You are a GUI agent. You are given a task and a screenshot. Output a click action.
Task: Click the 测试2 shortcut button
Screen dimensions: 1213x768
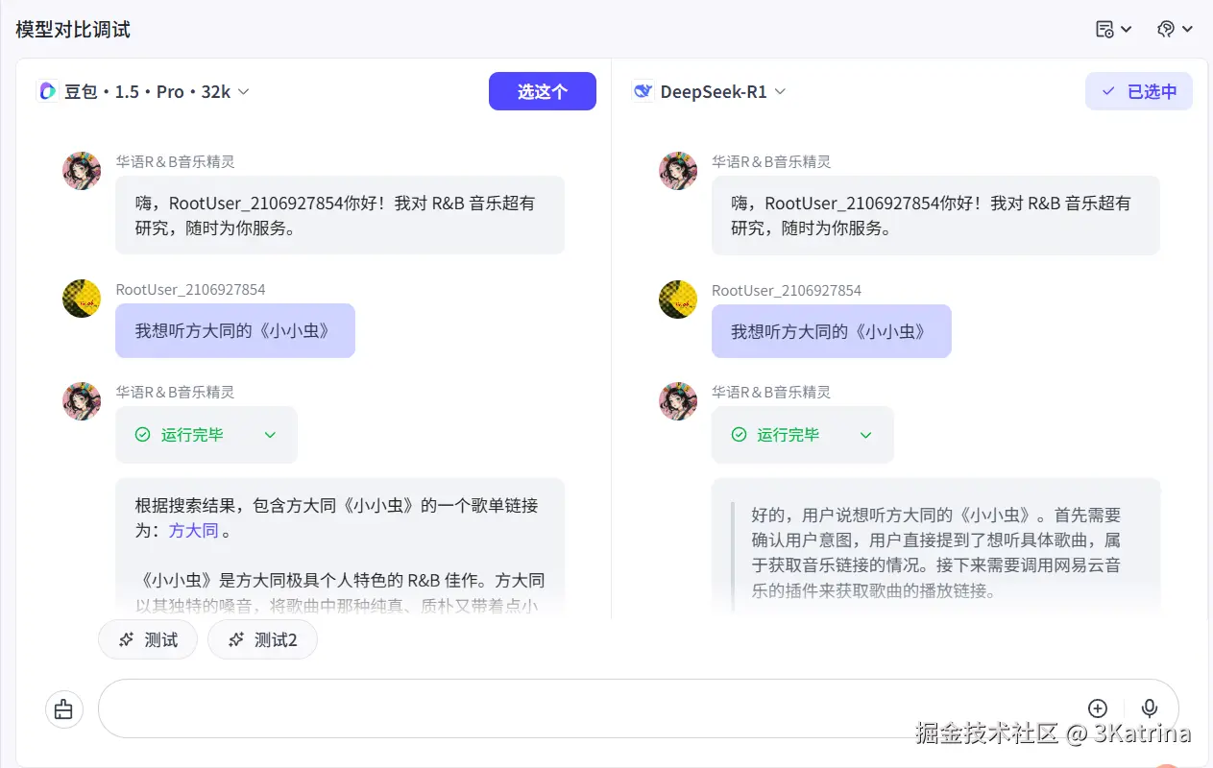click(262, 639)
